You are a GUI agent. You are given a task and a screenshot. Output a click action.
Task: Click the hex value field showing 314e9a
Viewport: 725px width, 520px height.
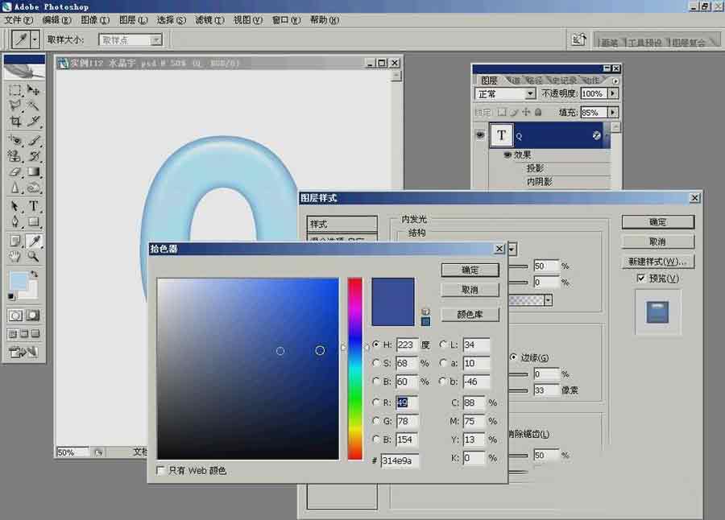[400, 461]
